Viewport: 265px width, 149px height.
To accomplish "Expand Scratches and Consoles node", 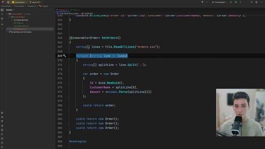I will [7, 32].
